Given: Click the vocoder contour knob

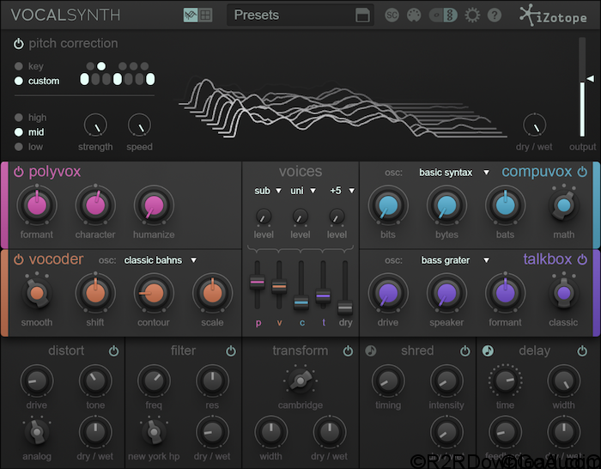Looking at the screenshot, I should (x=154, y=294).
